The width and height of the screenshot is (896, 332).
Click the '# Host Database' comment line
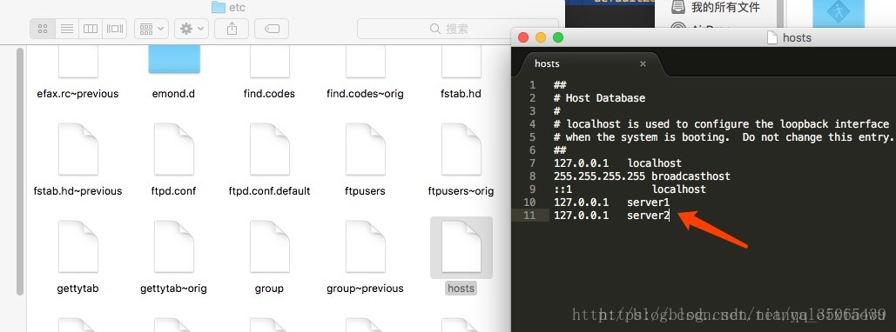599,98
